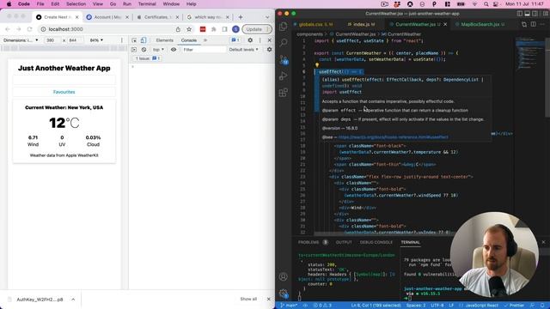The image size is (550, 309).
Task: Open the Extensions view in VS Code
Action: point(284,93)
